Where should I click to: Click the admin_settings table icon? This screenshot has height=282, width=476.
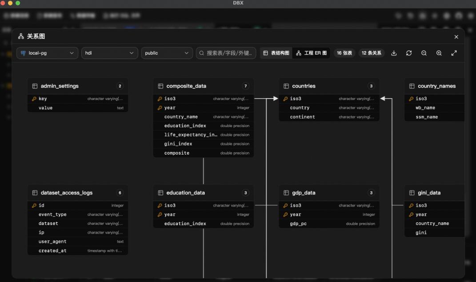click(35, 86)
